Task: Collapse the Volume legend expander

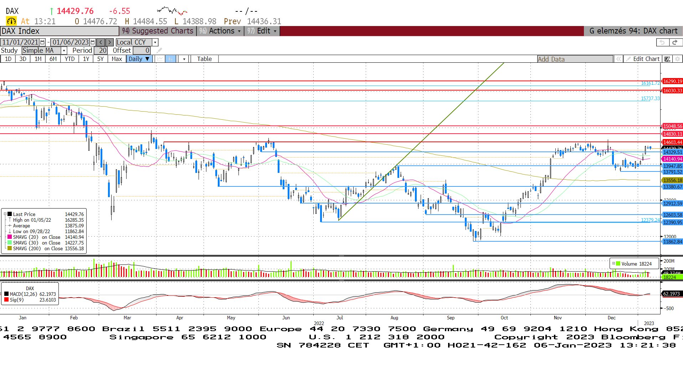Action: (613, 264)
